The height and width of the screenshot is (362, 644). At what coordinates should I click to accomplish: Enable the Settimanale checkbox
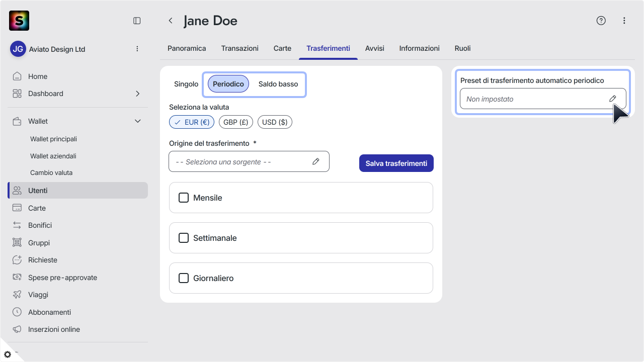184,238
